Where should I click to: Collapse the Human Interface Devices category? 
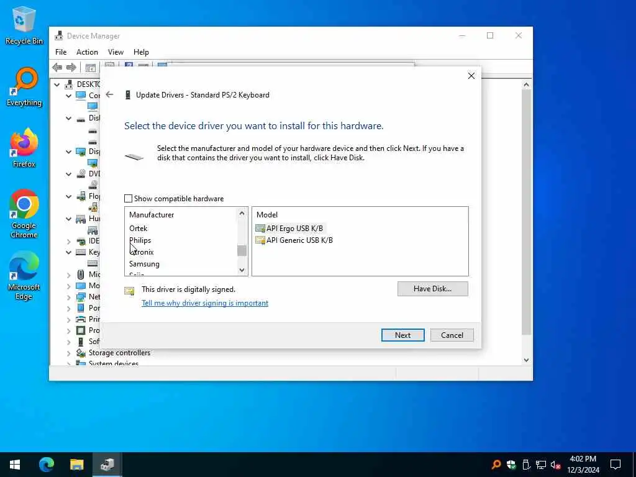(68, 219)
